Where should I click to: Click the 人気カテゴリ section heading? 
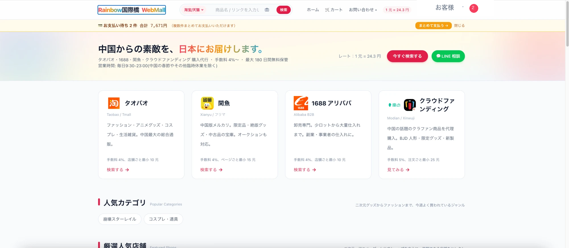(x=125, y=203)
